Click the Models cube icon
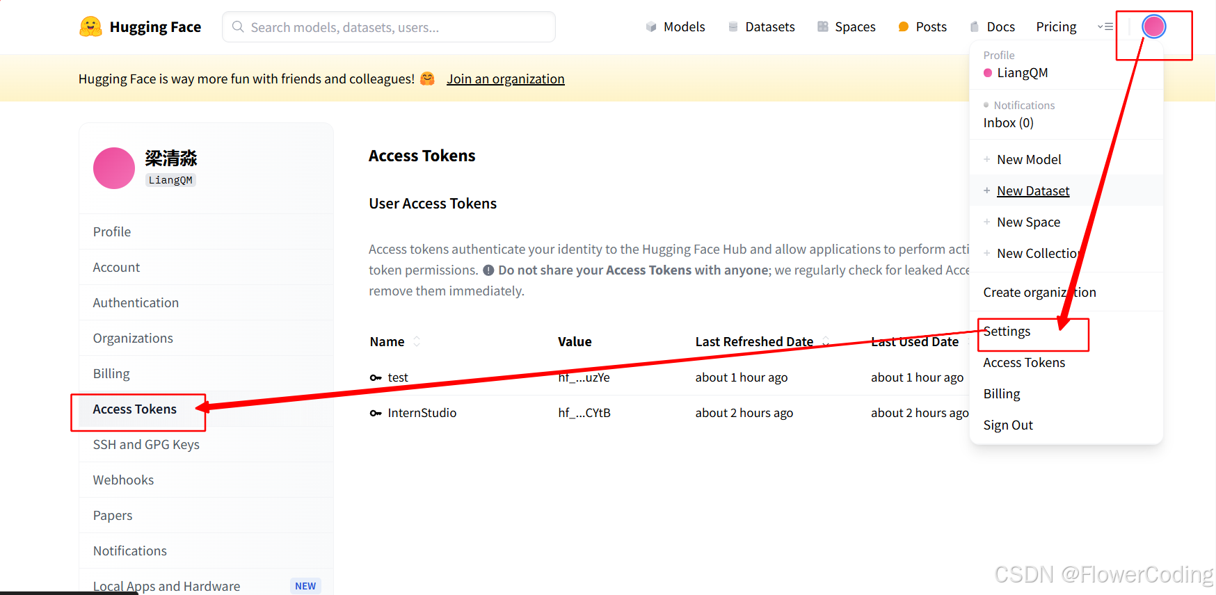Viewport: 1216px width, 595px height. 651,26
